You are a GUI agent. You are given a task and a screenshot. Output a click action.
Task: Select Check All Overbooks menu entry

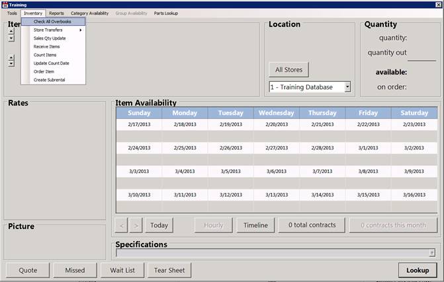tap(53, 22)
